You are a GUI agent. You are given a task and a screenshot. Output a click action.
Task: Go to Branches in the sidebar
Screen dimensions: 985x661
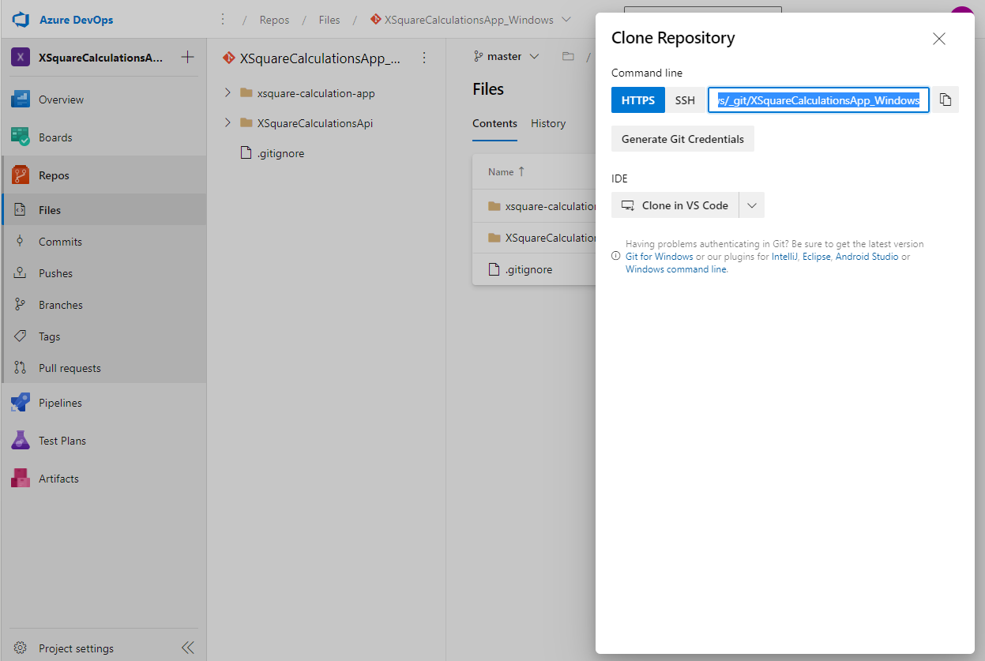[x=61, y=305]
